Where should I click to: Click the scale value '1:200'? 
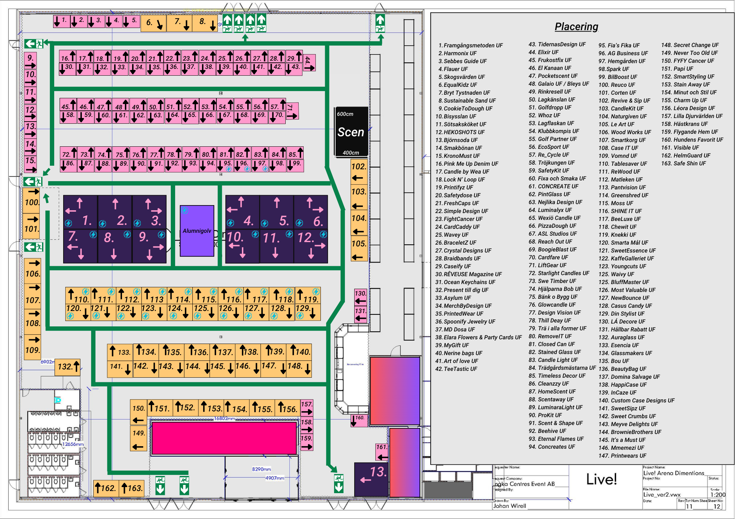tap(717, 495)
